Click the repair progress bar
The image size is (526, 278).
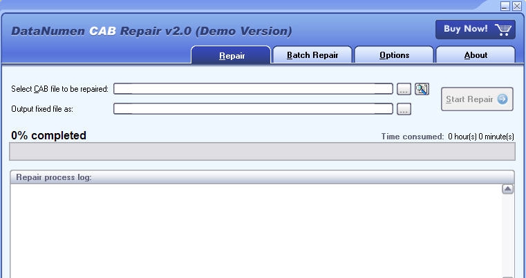tap(262, 151)
